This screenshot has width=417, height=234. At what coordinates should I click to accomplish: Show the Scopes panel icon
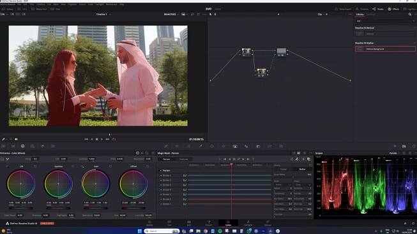404,146
